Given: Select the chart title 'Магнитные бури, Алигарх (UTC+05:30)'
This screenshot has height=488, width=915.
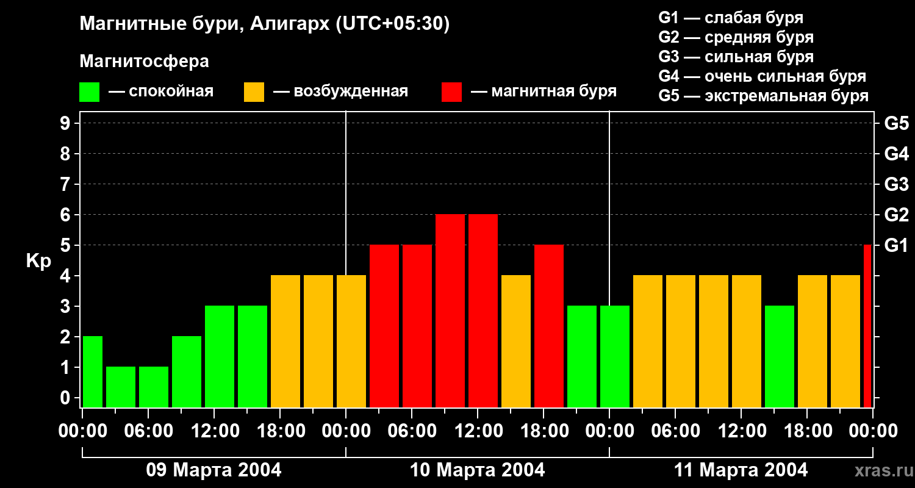Looking at the screenshot, I should (x=265, y=24).
